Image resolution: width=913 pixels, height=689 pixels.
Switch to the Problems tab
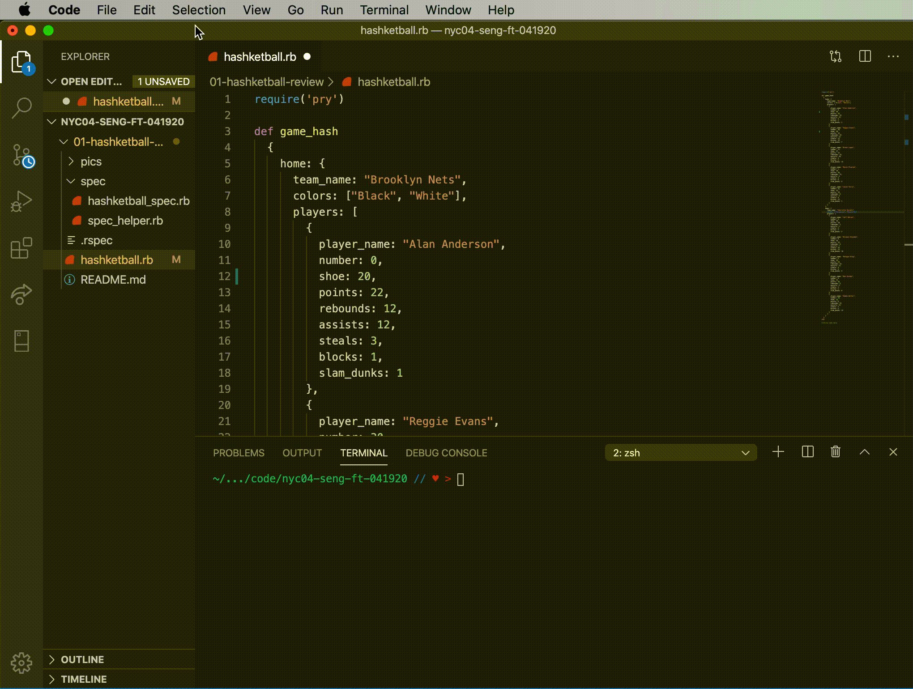coord(239,453)
